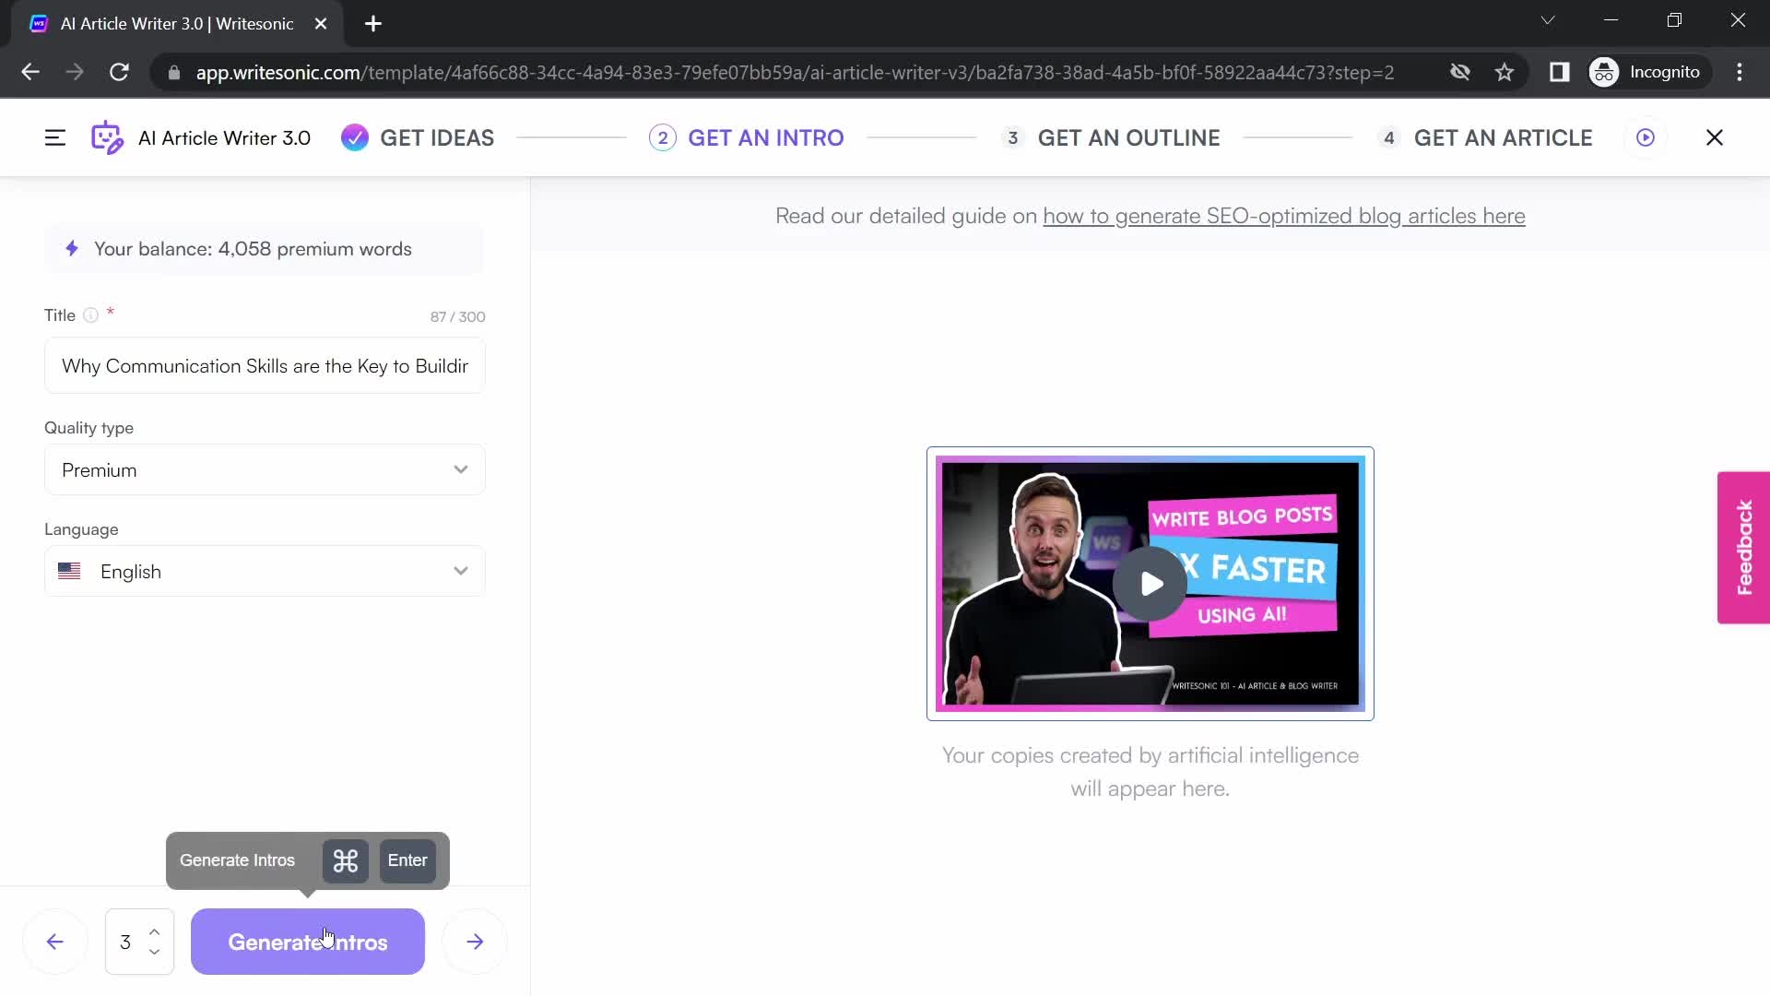Viewport: 1770px width, 996px height.
Task: Select the GET AN INTRO tab step
Action: (747, 137)
